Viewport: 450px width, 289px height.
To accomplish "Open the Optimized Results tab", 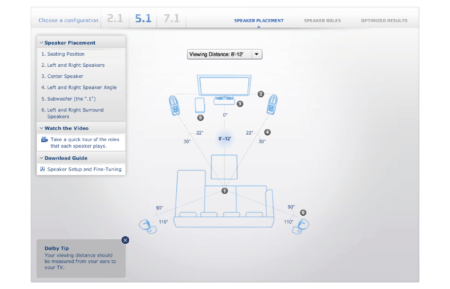I will [x=384, y=21].
